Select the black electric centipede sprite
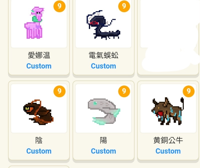This screenshot has height=168, width=200. point(103,25)
